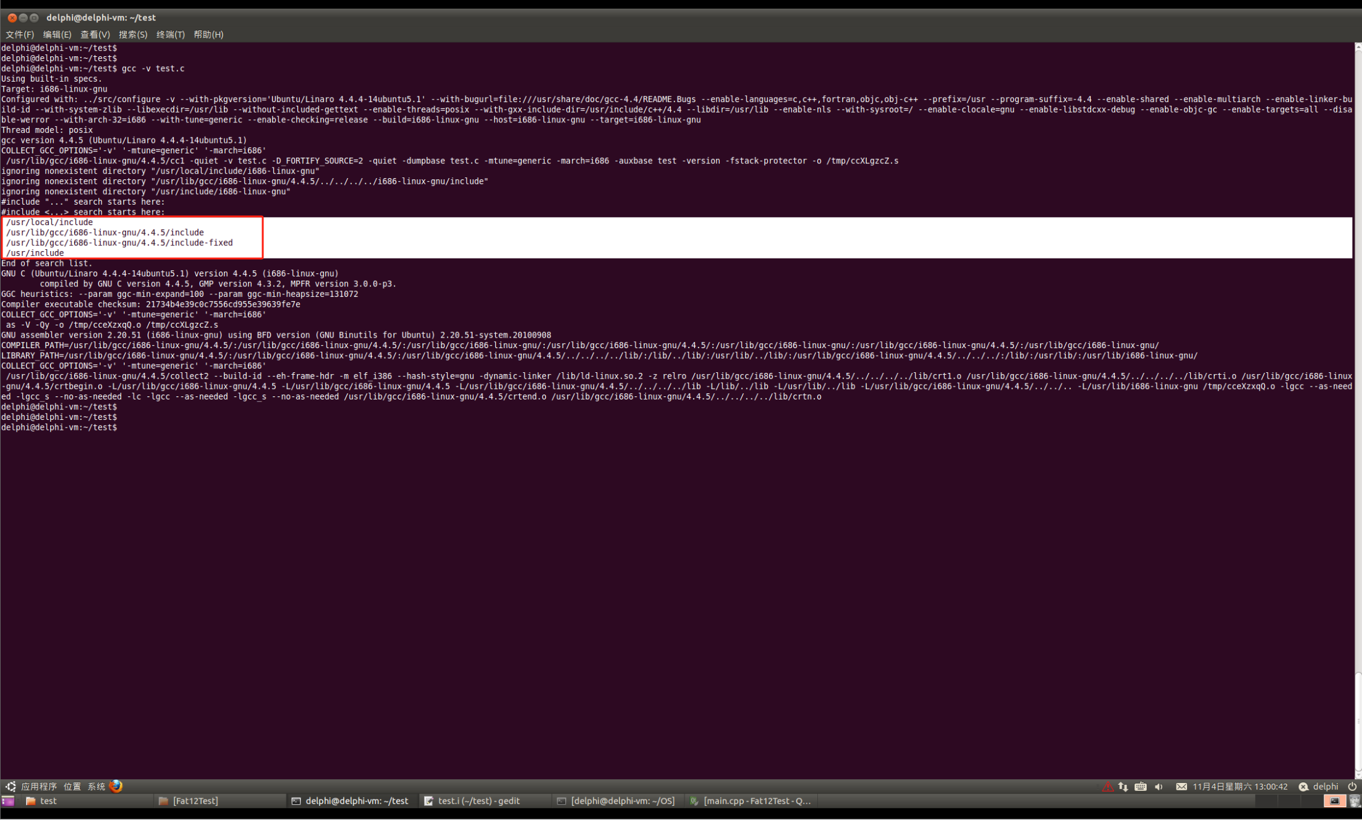The height and width of the screenshot is (820, 1362).
Task: Click the show desktop icon
Action: [x=8, y=801]
